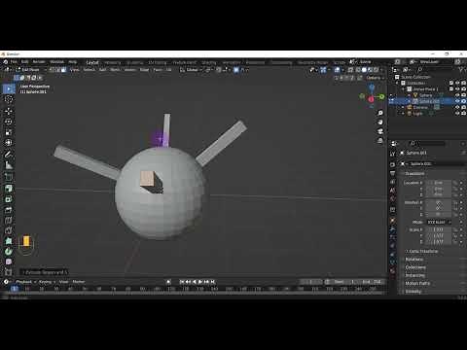
Task: Select the Annotate pencil tool
Action: (x=9, y=155)
